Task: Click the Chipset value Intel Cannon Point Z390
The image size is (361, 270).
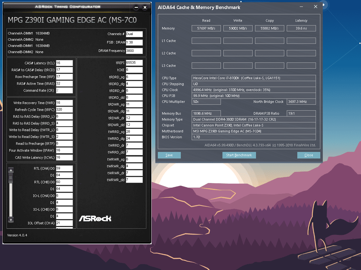Action: tap(254, 126)
